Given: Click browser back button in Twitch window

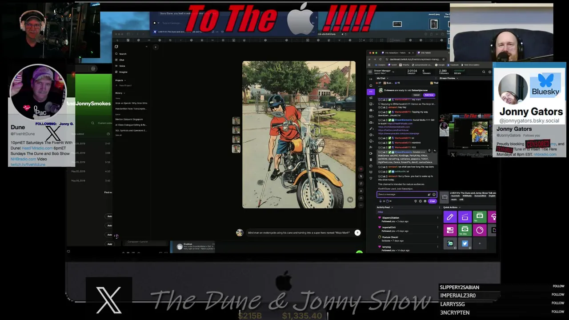Looking at the screenshot, I should 369,59.
